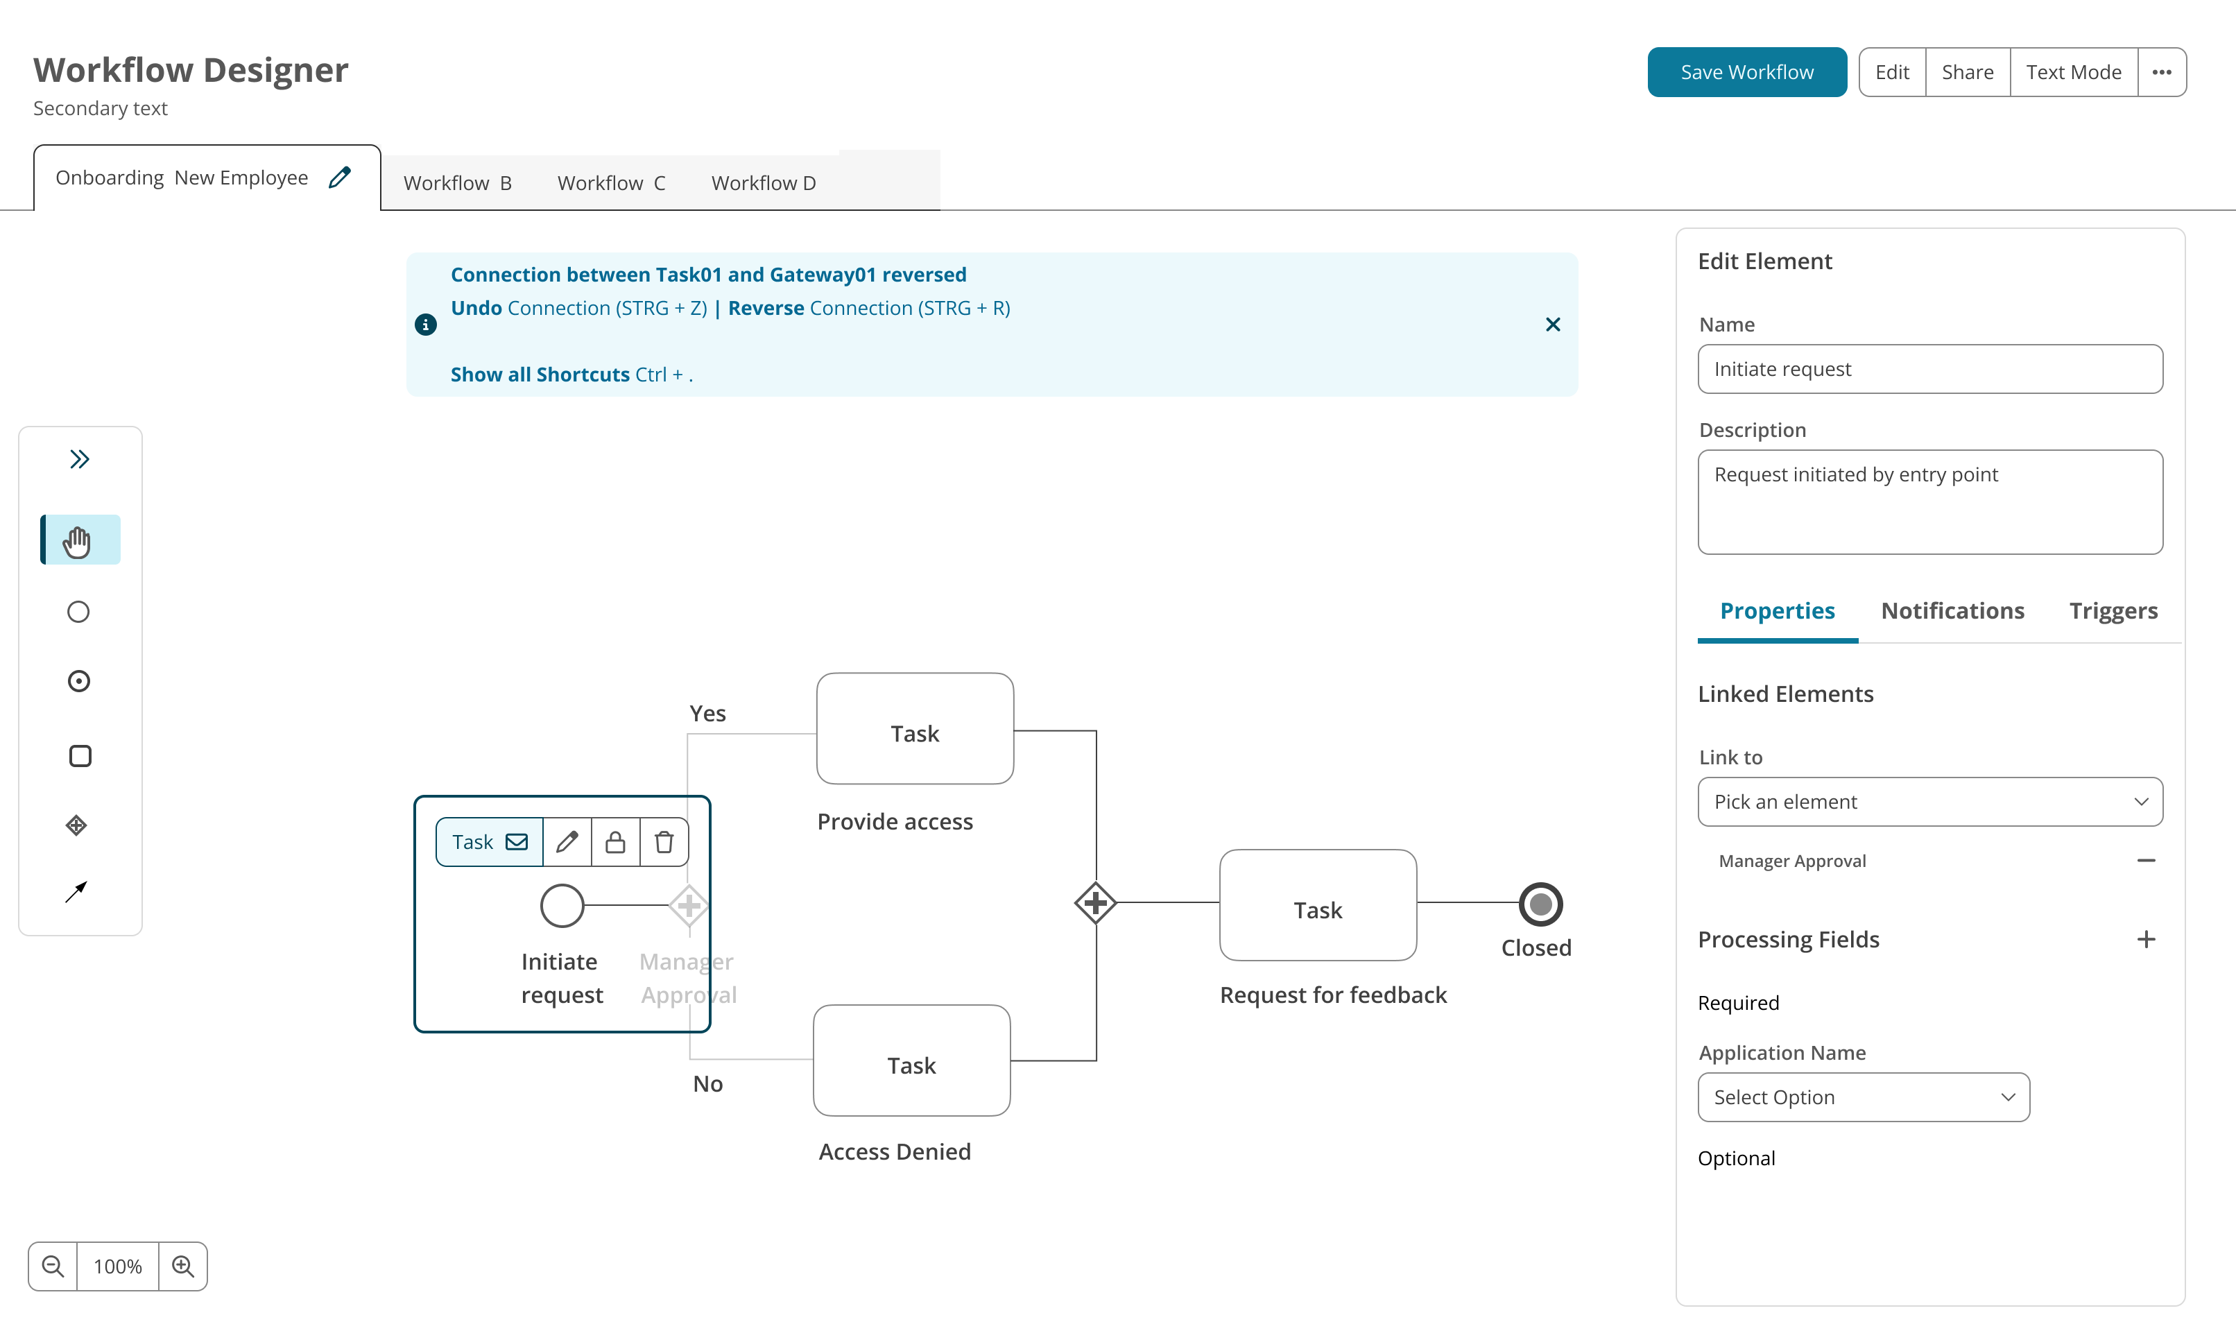Open the Workflow B tab

[x=458, y=182]
